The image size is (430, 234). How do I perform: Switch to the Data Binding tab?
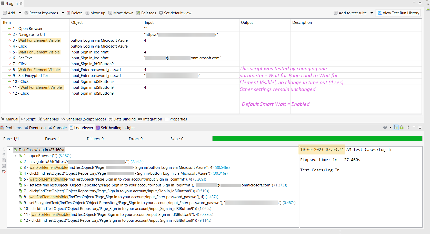[x=122, y=119]
